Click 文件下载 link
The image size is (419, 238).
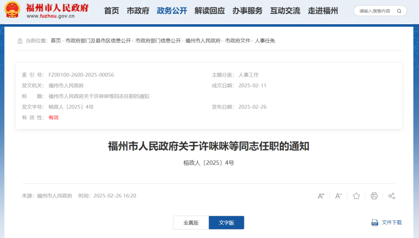[392, 223]
